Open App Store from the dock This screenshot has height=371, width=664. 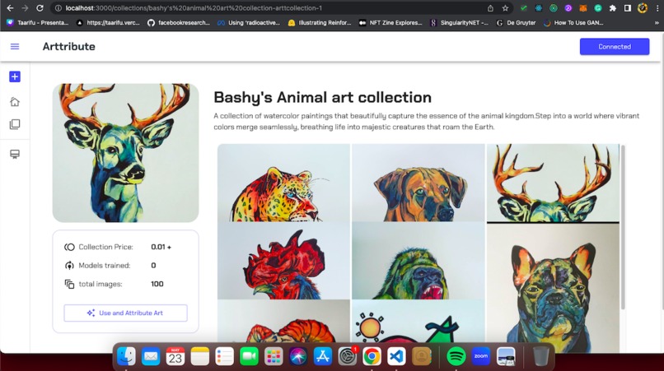click(323, 356)
